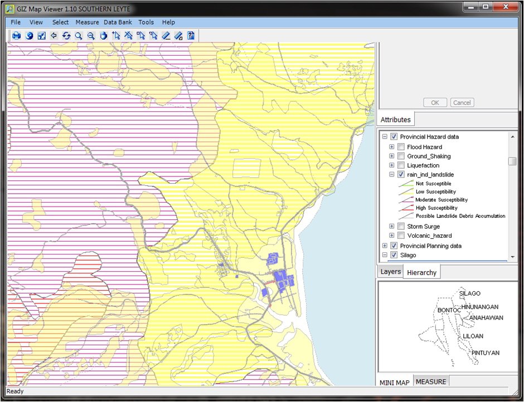
Task: Expand the Ground_Shaking node
Action: [x=392, y=156]
